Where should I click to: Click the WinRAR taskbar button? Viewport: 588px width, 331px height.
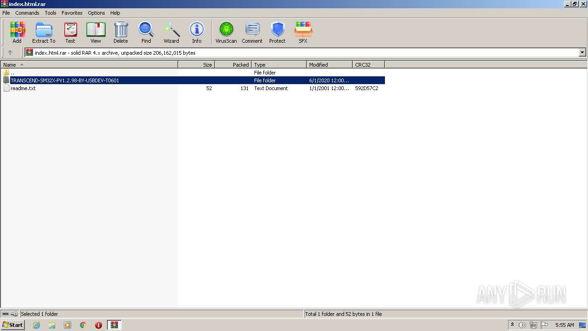click(x=114, y=325)
